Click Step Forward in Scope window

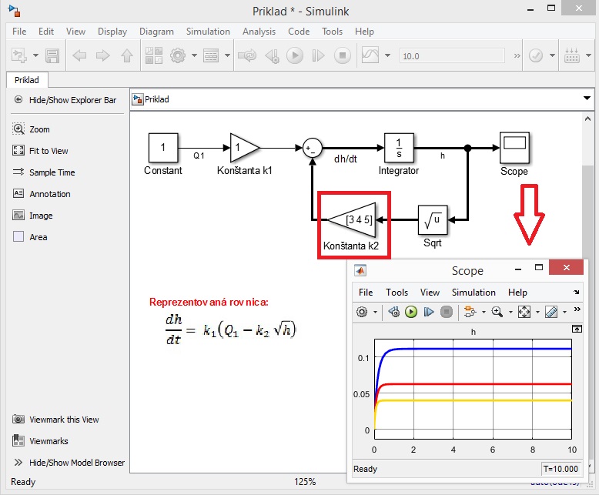pos(429,312)
